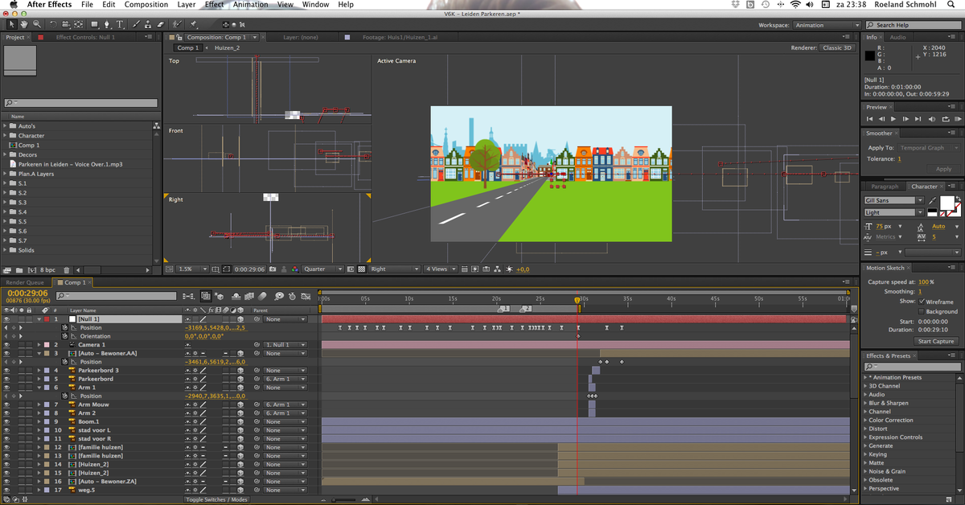Click the Huizen_2 composition breadcrumb
965x505 pixels.
[228, 47]
